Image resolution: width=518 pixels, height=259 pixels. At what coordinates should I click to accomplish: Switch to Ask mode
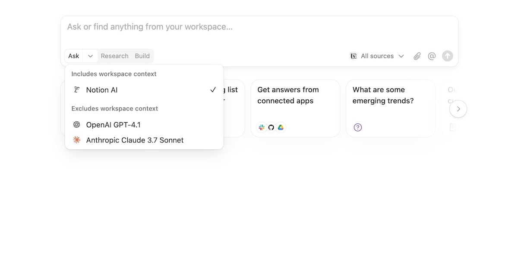point(74,56)
